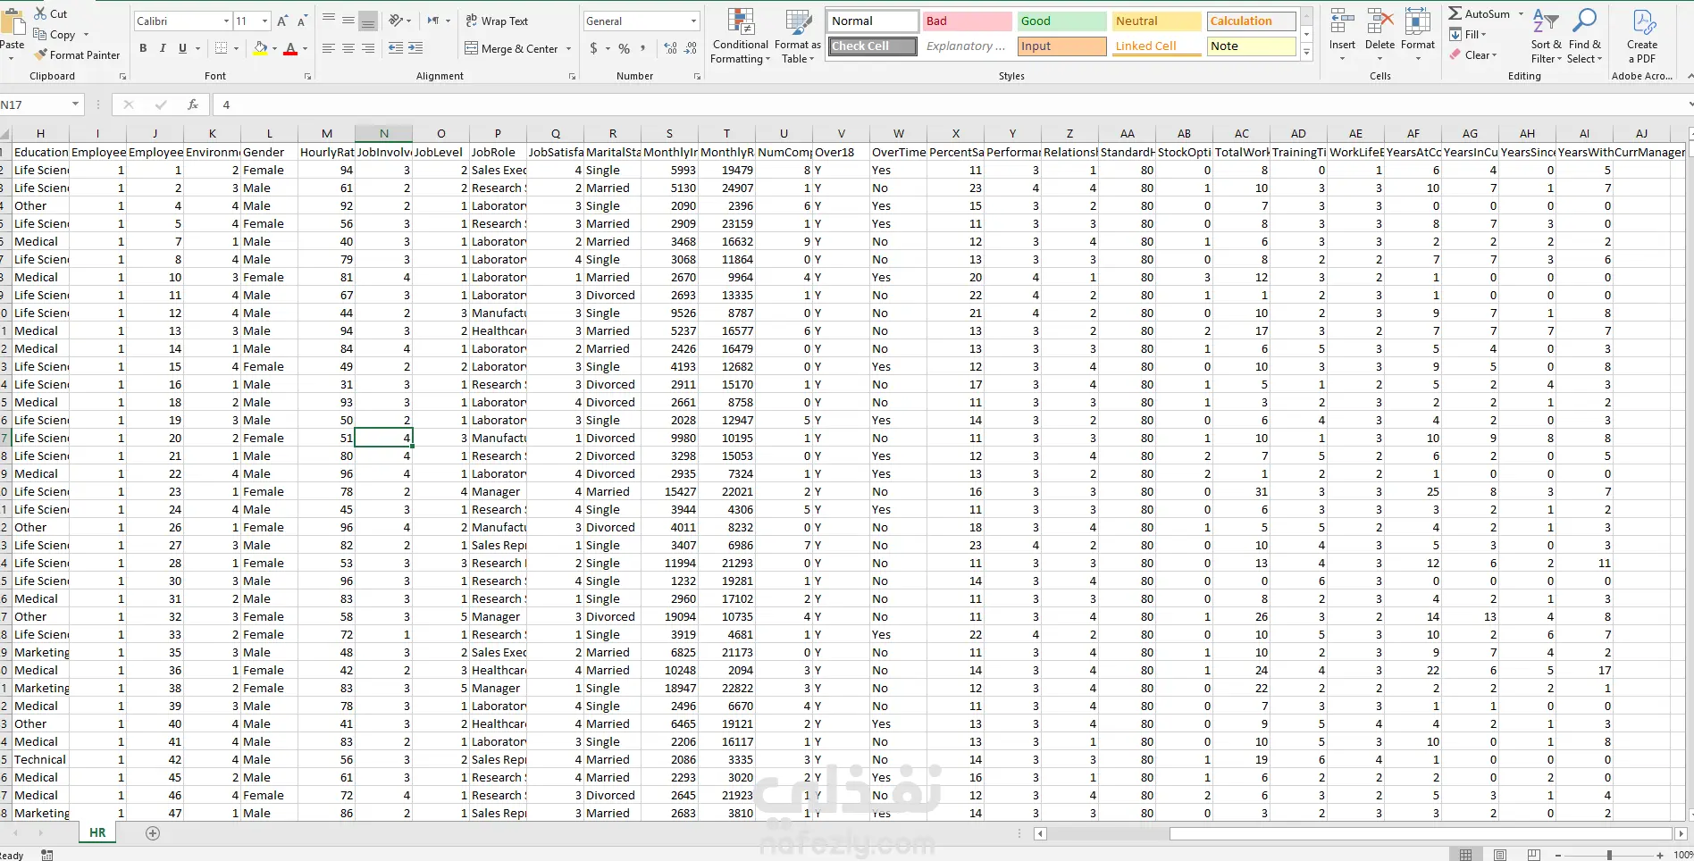Toggle Underline formatting

[x=182, y=48]
